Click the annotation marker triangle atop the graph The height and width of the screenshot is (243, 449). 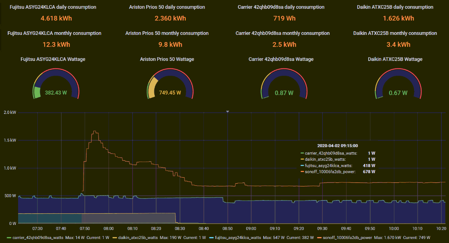pyautogui.click(x=228, y=111)
